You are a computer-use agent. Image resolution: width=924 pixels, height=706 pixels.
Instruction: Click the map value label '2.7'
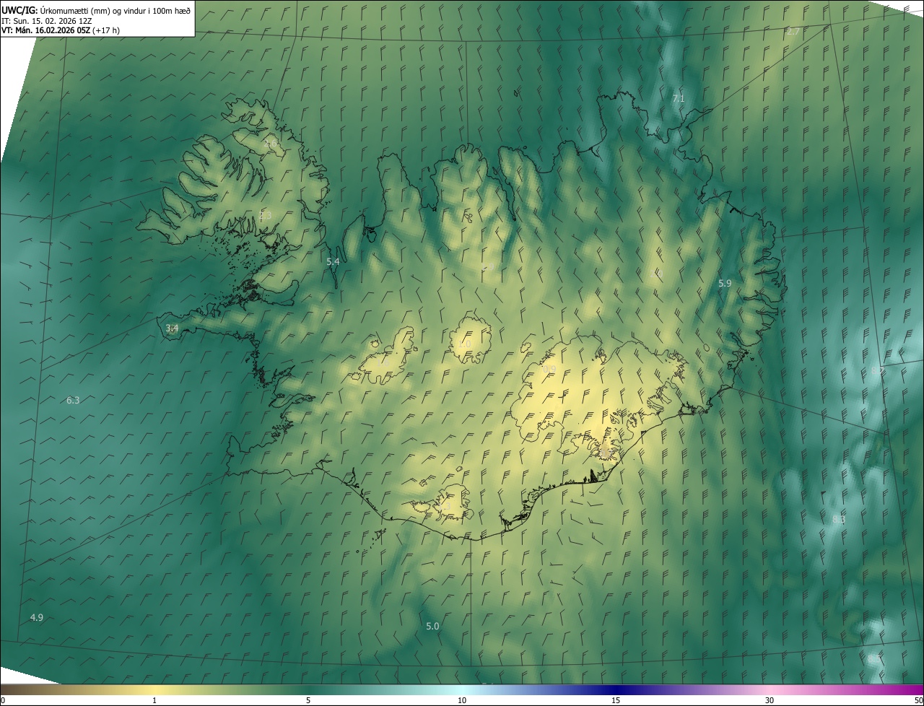(x=793, y=32)
